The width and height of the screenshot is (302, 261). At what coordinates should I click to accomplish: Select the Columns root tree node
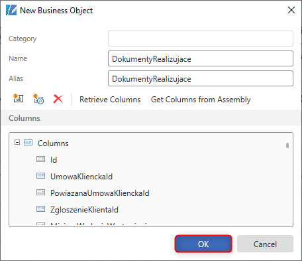53,143
